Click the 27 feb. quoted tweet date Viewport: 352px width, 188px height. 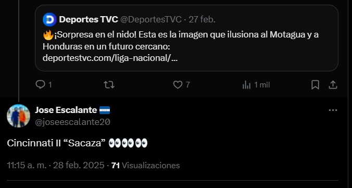pos(202,20)
